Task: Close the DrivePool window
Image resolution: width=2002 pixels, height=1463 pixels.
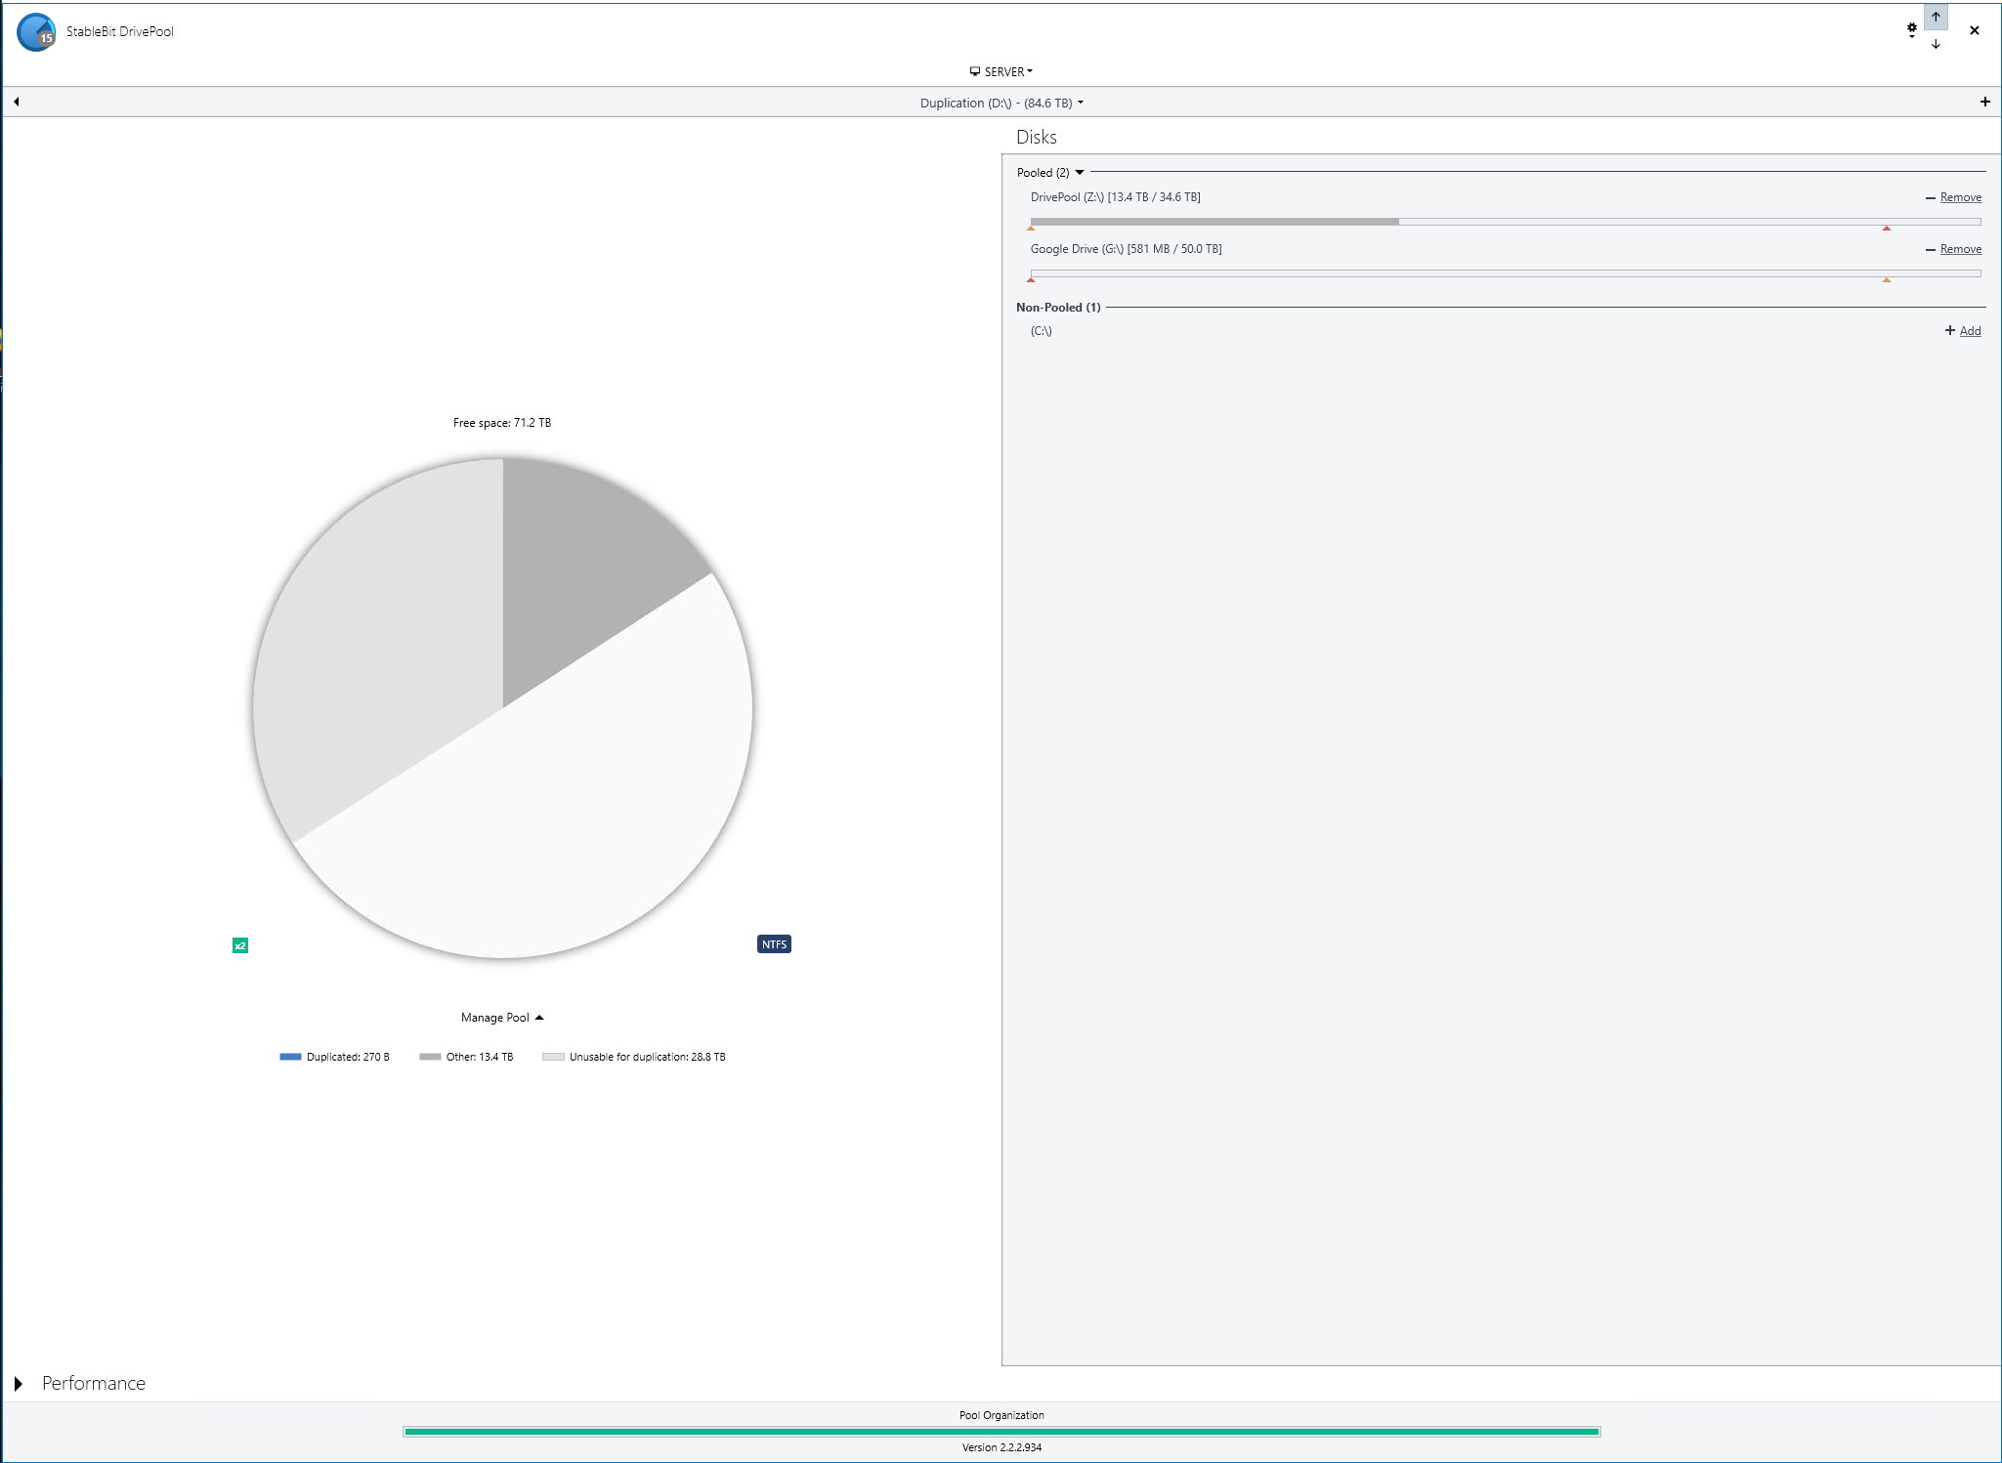Action: point(1975,30)
